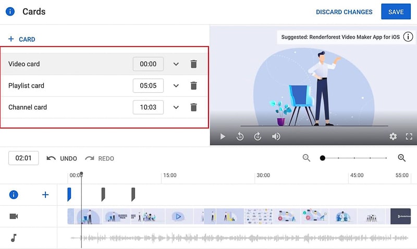Delete the Playlist card
This screenshot has height=249, width=417.
[193, 86]
